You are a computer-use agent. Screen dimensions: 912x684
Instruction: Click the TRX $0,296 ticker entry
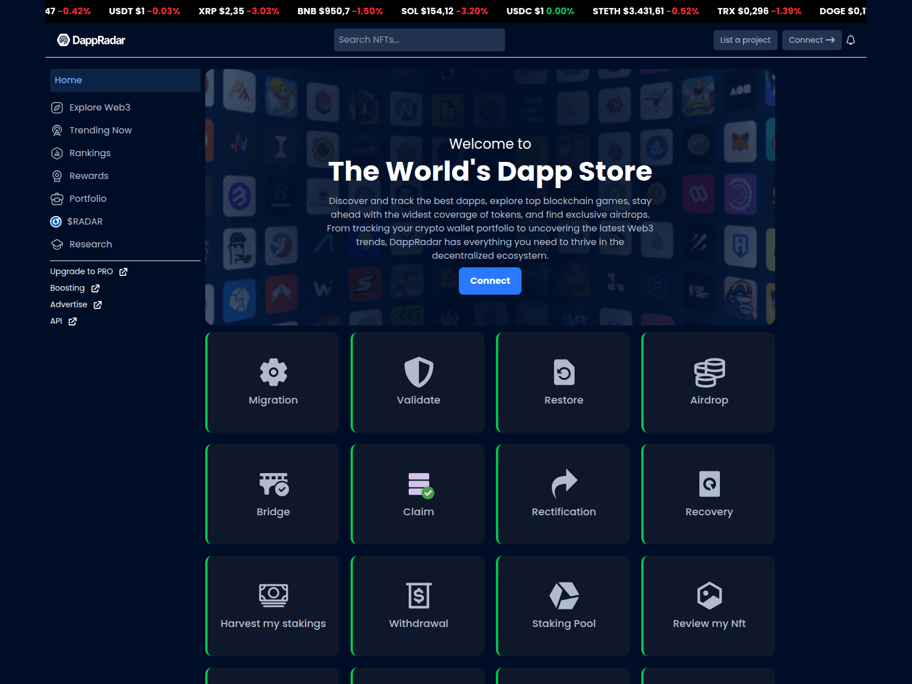pyautogui.click(x=759, y=11)
